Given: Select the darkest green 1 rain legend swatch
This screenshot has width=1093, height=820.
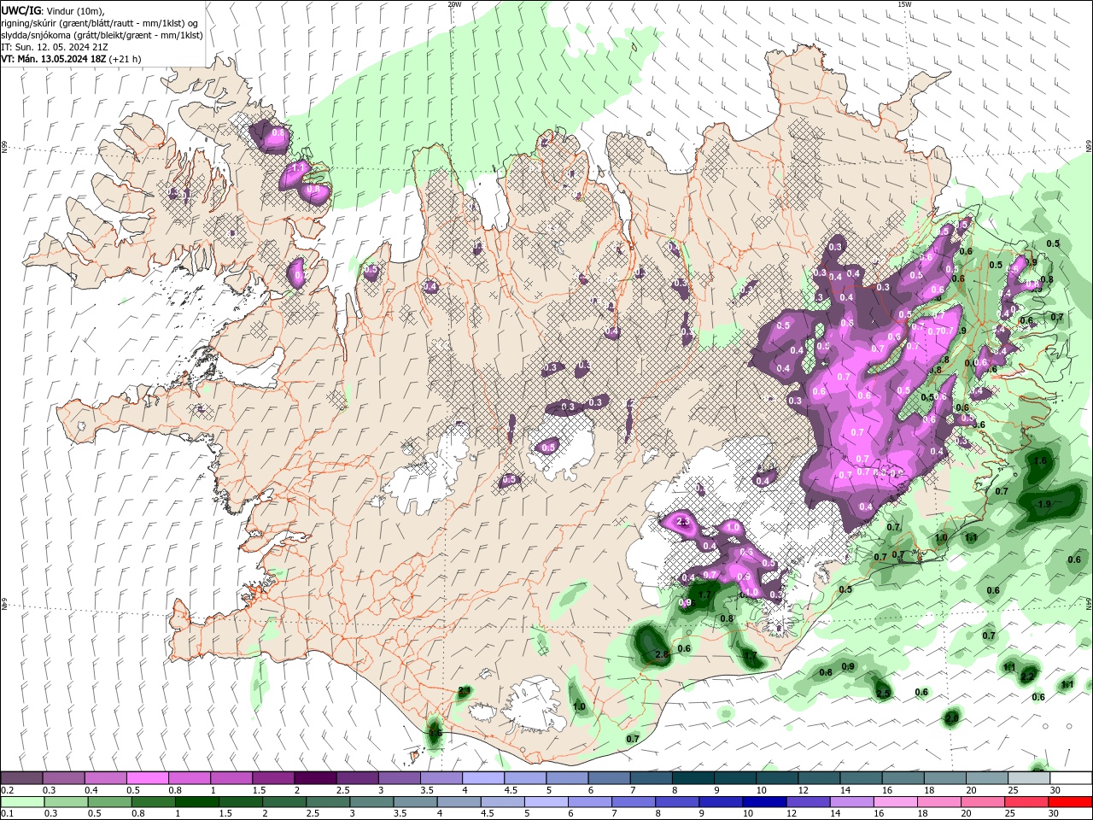Looking at the screenshot, I should 197,802.
